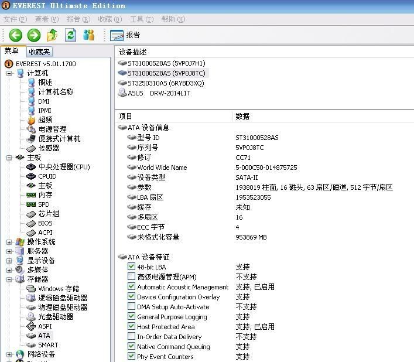Collapse the 计算机 tree node
The width and height of the screenshot is (414, 362).
9,73
